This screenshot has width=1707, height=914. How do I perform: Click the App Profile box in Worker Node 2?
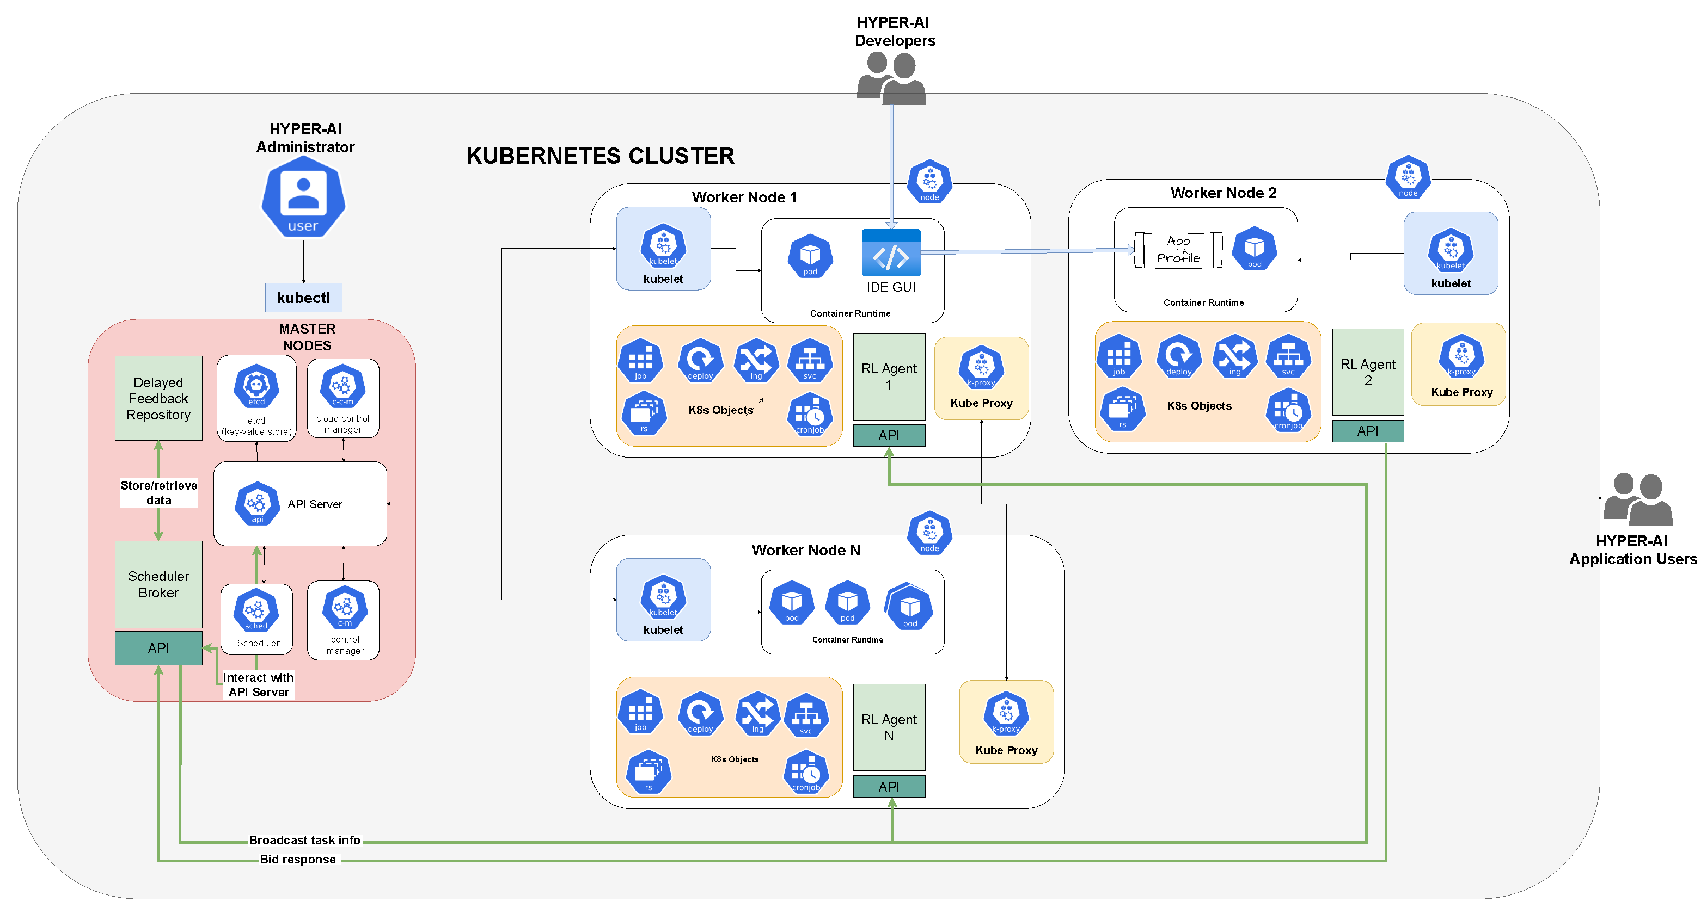click(x=1178, y=250)
